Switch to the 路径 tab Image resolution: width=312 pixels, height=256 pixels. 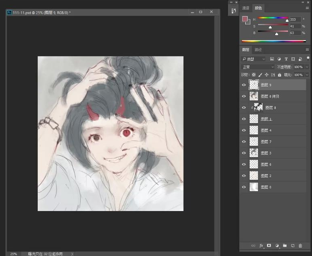[258, 50]
